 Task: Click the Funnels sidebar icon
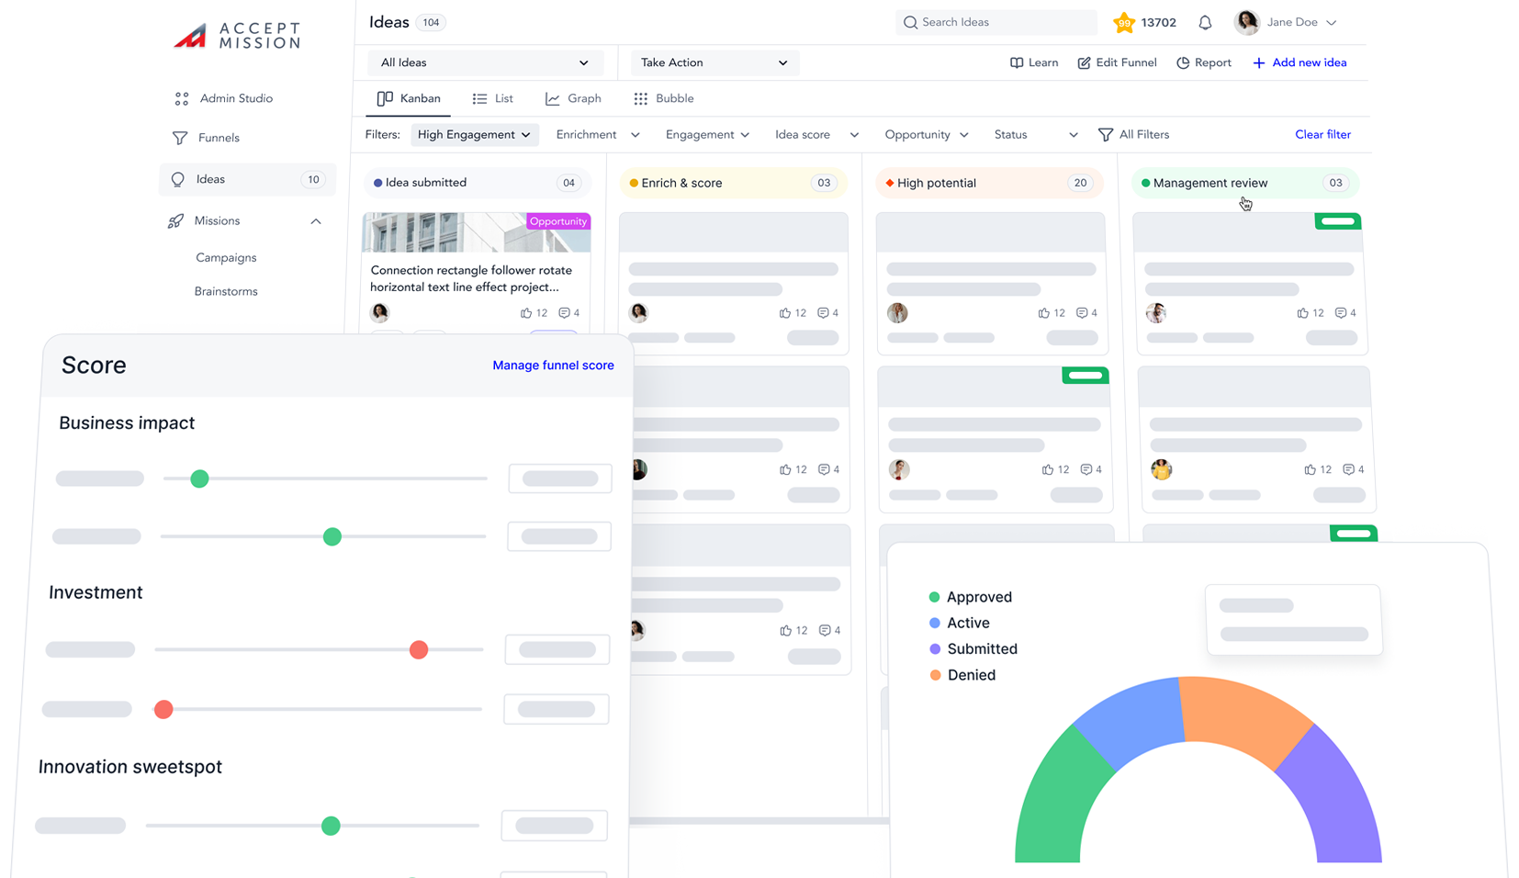click(180, 138)
